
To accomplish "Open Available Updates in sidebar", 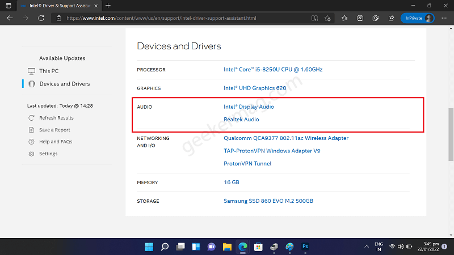I will 62,58.
